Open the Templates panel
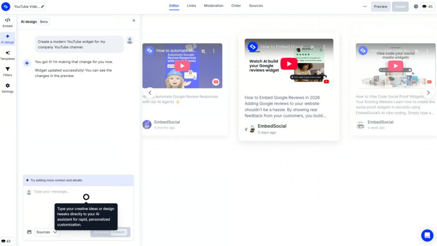Image resolution: width=437 pixels, height=246 pixels. (x=7, y=55)
